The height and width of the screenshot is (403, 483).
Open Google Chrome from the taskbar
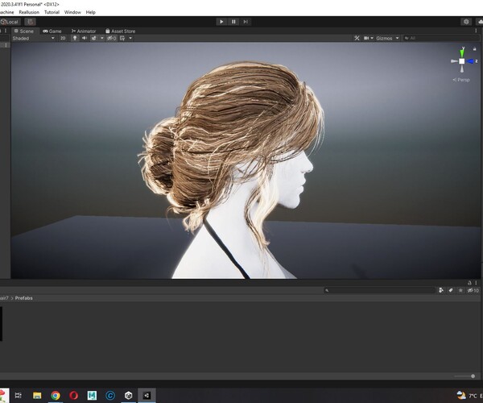(56, 395)
